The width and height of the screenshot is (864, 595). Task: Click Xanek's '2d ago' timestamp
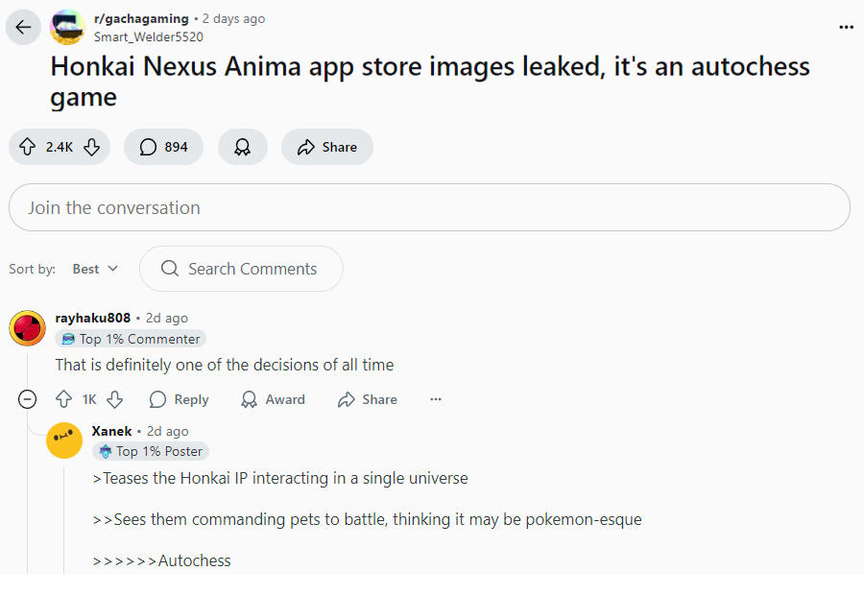pos(168,431)
